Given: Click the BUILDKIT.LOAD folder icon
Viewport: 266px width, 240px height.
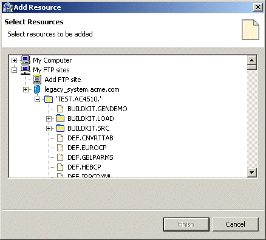Looking at the screenshot, I should [60, 118].
